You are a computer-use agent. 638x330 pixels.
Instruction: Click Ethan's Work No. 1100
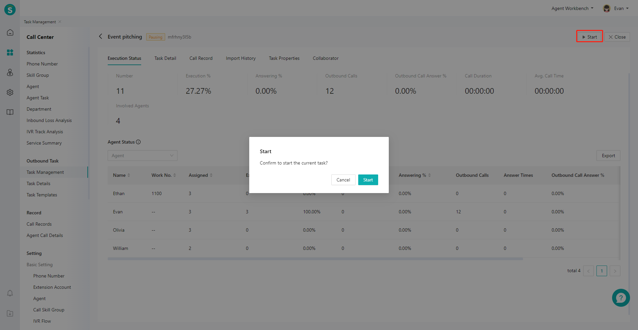click(157, 193)
